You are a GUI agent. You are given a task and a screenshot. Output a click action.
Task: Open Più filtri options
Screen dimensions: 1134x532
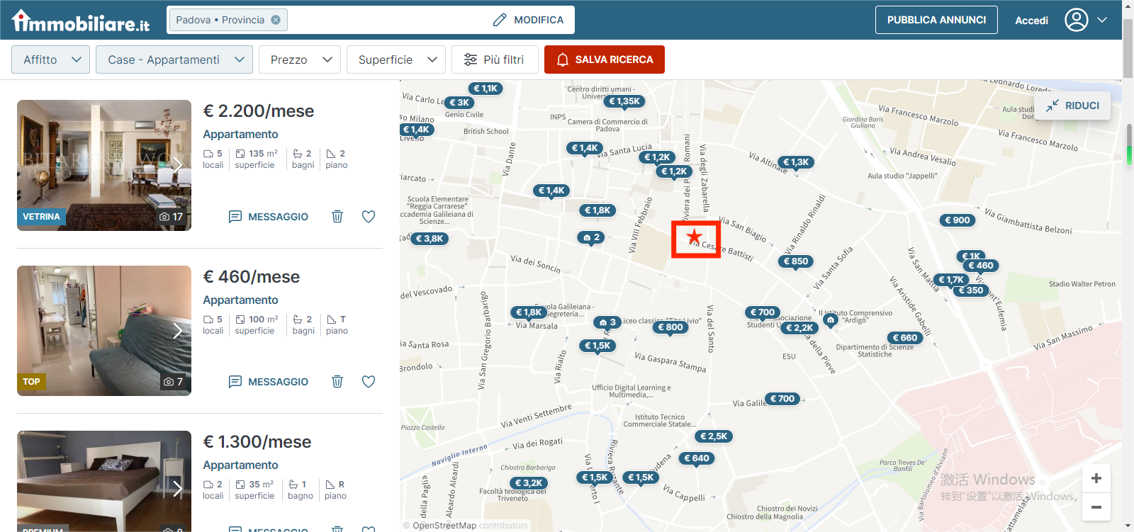(495, 60)
